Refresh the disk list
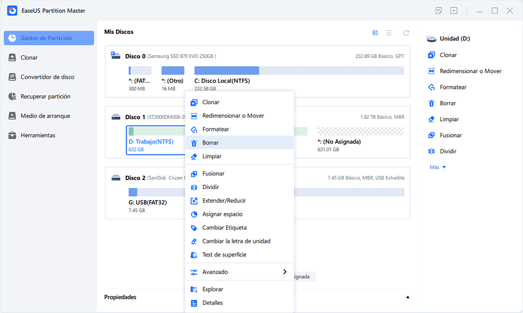Viewport: 523px width, 313px height. click(x=406, y=32)
